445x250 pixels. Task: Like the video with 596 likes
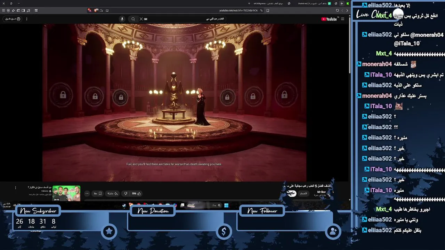coord(136,193)
